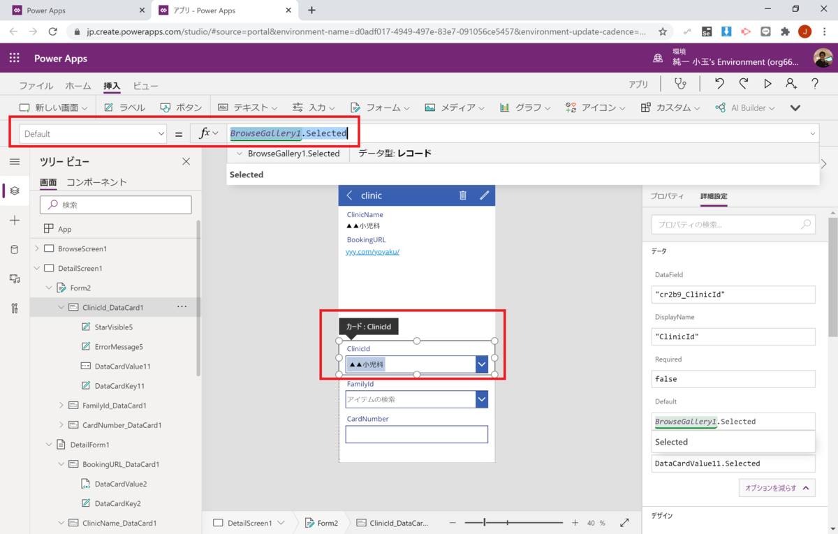Bookmark this page with the star icon
Viewport: 838px width, 534px height.
(x=663, y=31)
